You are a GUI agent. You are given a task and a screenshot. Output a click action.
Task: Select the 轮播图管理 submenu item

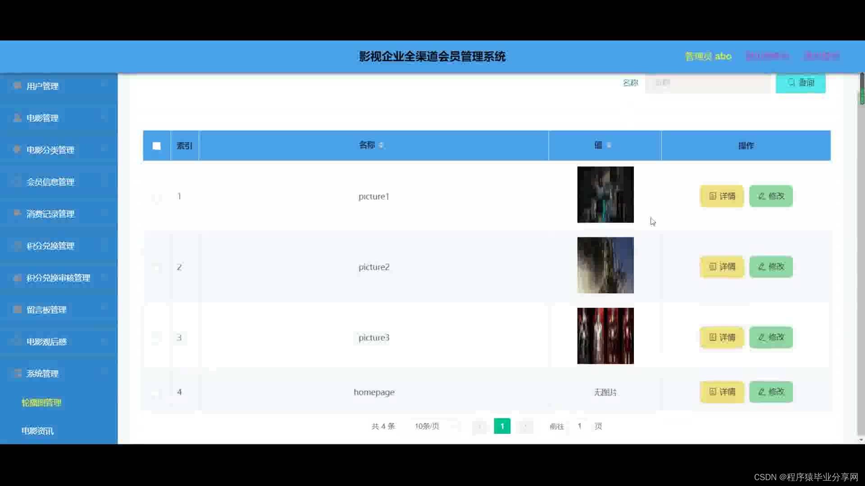click(x=41, y=403)
